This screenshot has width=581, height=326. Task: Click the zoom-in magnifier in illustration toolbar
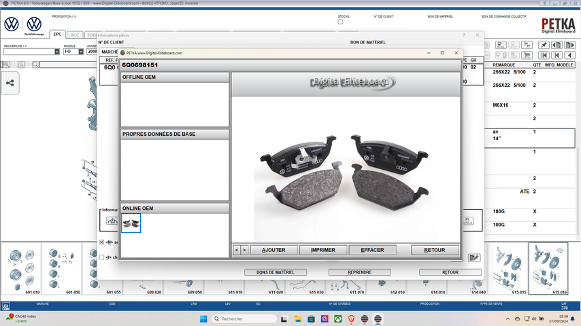tap(6, 65)
